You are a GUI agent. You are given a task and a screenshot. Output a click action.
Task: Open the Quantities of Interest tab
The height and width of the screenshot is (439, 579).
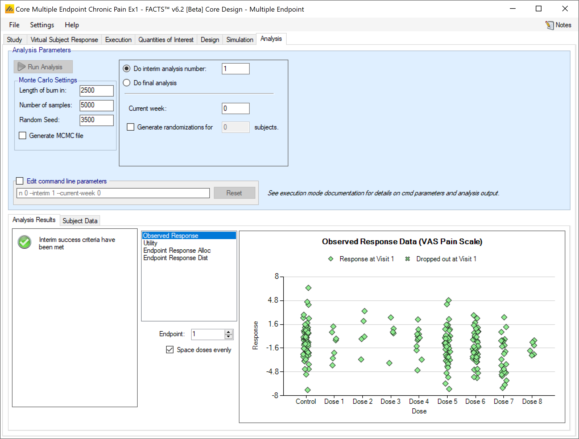coord(166,39)
